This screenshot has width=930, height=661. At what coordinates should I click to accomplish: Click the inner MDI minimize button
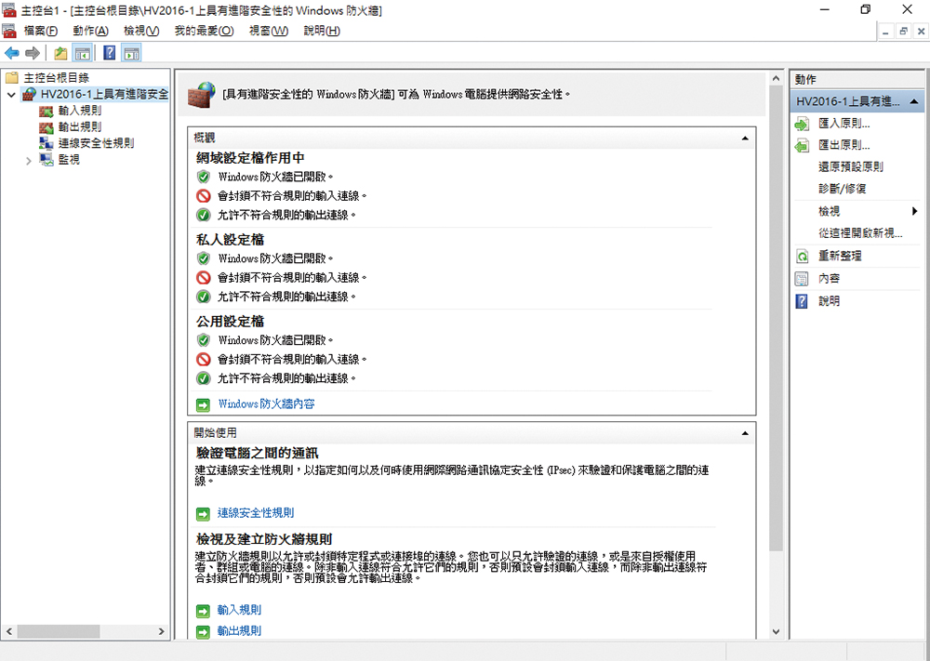pos(886,32)
